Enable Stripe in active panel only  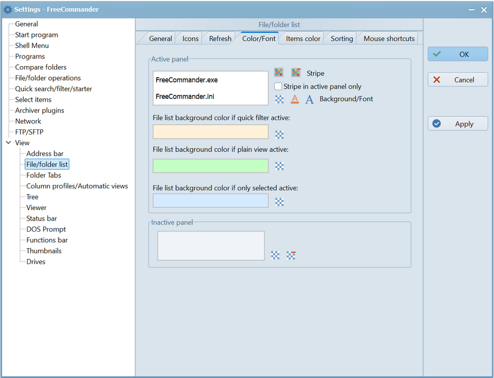tap(278, 87)
